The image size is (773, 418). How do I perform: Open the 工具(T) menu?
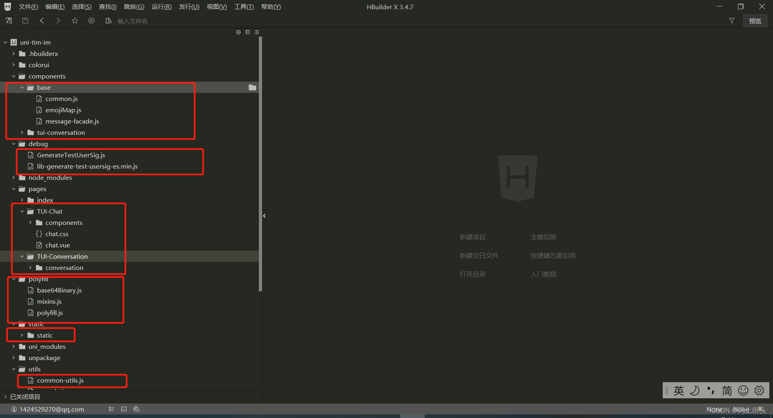244,7
